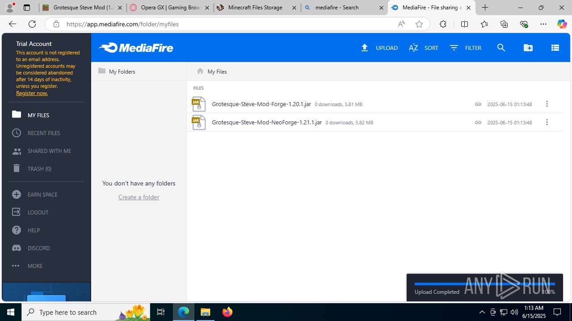The image size is (572, 321).
Task: Switch view with the list view icon
Action: 555,48
